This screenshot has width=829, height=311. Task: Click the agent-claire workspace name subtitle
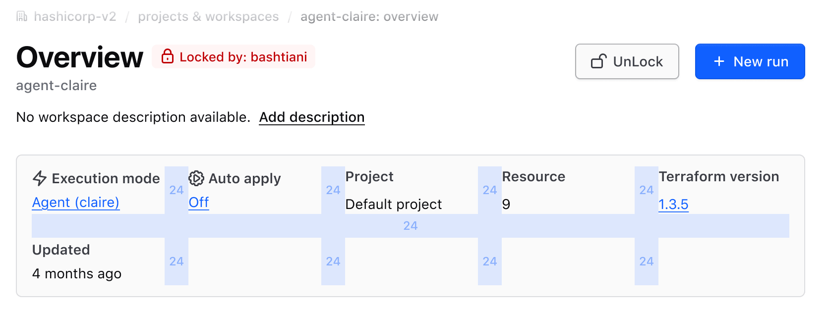coord(57,86)
